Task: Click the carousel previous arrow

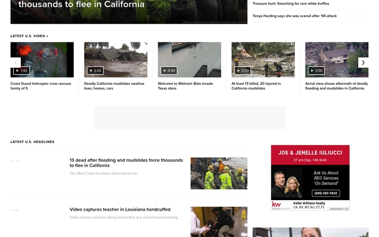Action: 16,63
